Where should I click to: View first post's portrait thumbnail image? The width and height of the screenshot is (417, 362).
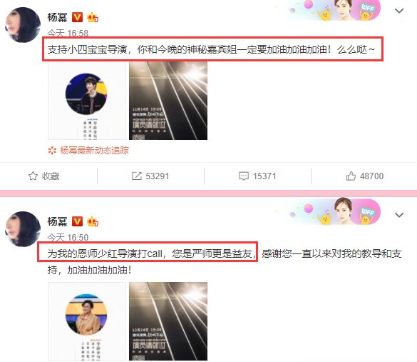pyautogui.click(x=87, y=101)
